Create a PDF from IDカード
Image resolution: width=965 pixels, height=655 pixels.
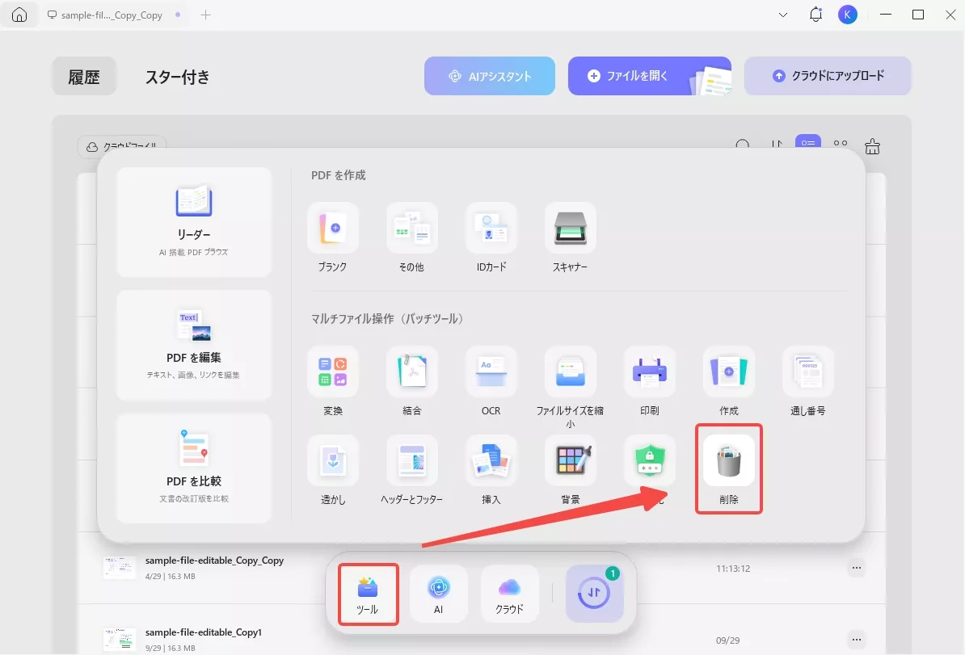coord(491,229)
